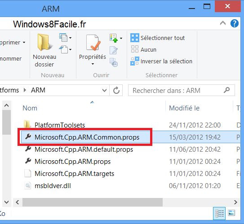Click the Modifier edit pencil icon

click(114, 50)
